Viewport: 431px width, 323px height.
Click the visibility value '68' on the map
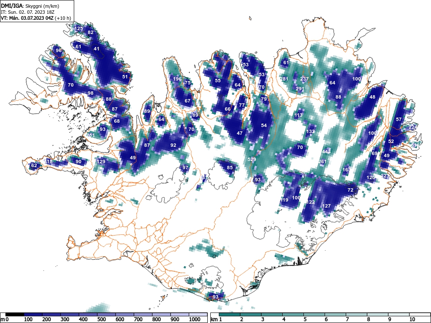(117, 121)
